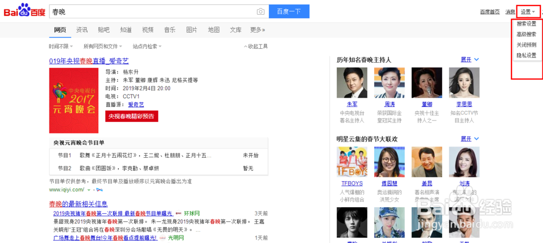Viewport: 543px width, 243px height.
Task: Open camera image search icon
Action: [261, 12]
